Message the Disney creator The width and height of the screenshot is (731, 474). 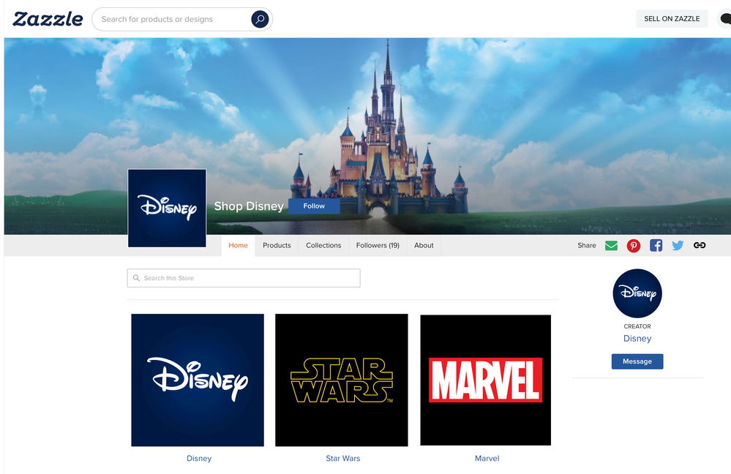point(637,361)
